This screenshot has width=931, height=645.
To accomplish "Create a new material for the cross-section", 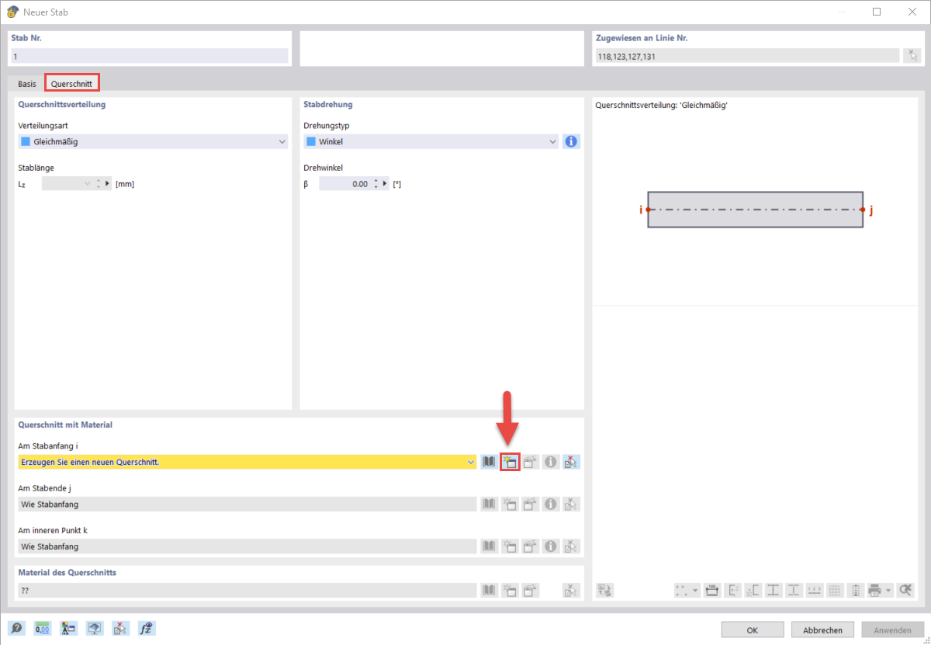I will click(x=510, y=591).
